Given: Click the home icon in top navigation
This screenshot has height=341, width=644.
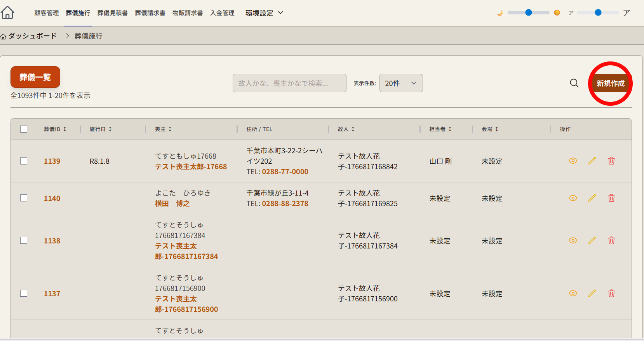Looking at the screenshot, I should (x=7, y=12).
